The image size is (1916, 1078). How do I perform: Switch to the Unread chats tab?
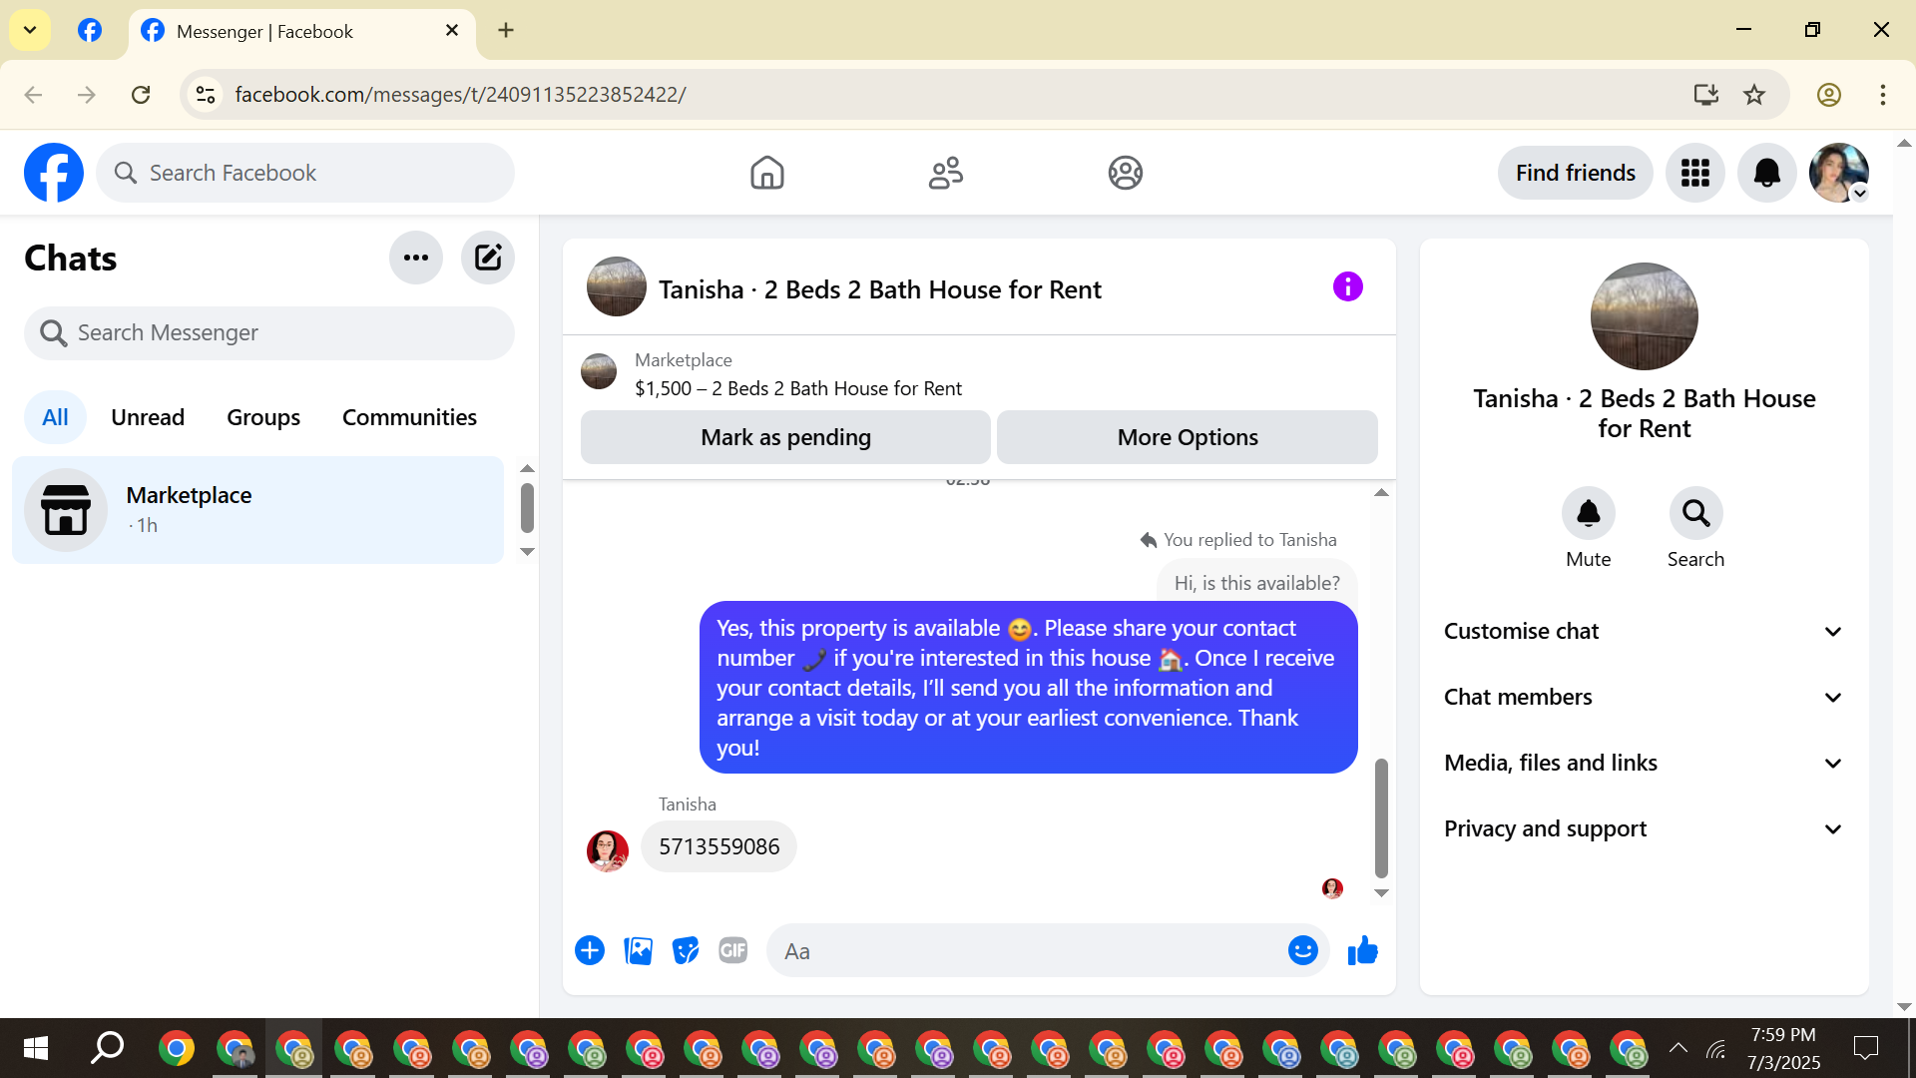tap(148, 417)
